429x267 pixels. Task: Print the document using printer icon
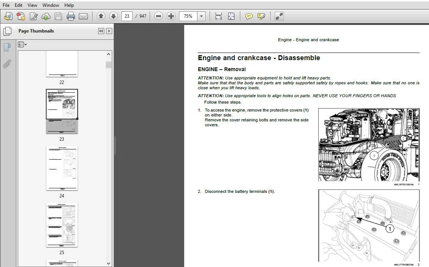71,16
